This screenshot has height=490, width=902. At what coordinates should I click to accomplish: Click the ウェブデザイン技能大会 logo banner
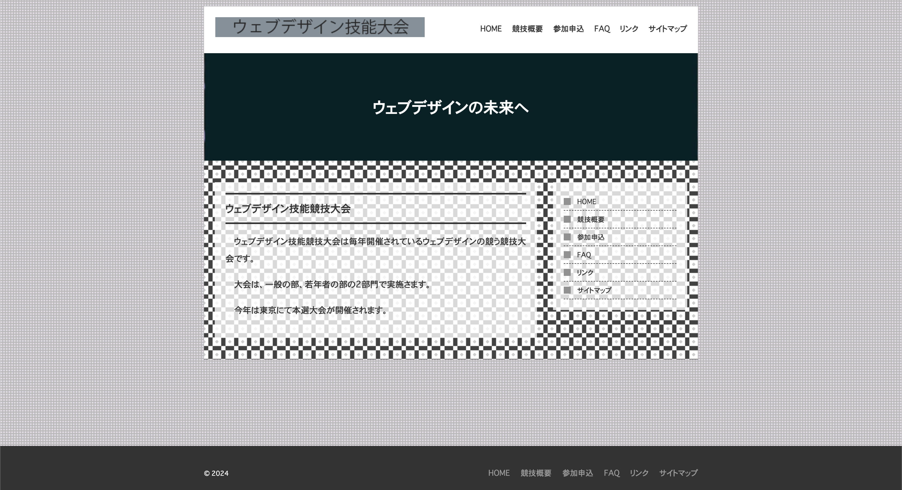320,27
